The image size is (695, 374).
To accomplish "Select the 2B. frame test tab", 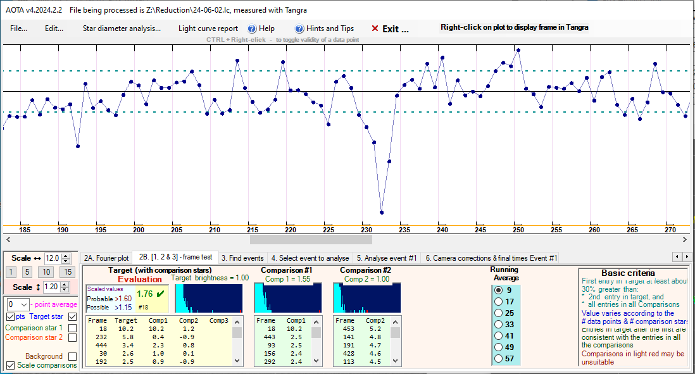I will click(x=175, y=257).
